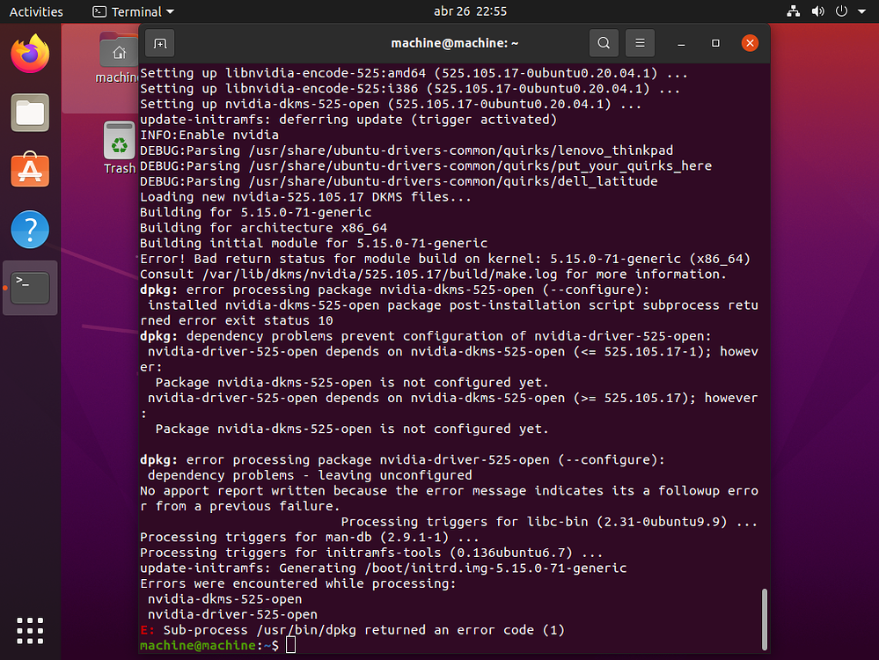Open the machine home folder on the desktop
Image resolution: width=879 pixels, height=660 pixels.
coord(119,50)
